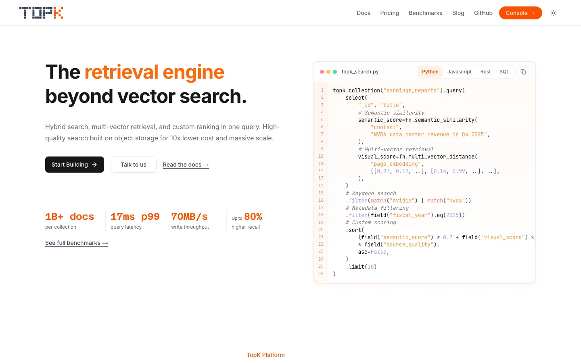Click code line "# Multi-vector retrieval"
Image resolution: width=581 pixels, height=363 pixels.
(396, 149)
